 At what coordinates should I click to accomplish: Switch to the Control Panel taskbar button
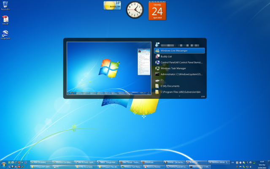click(177, 167)
